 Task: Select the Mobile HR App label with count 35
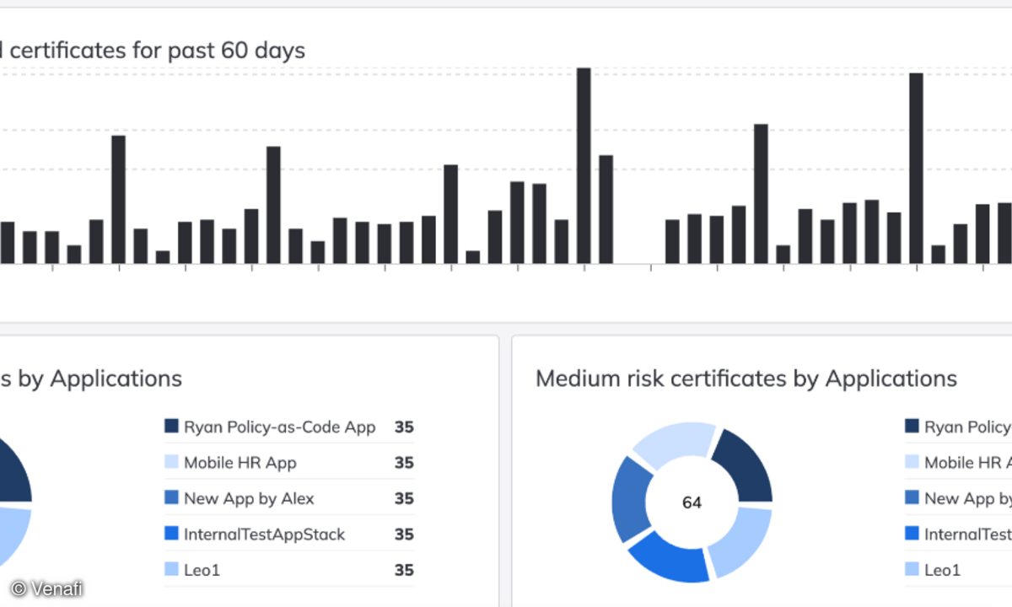pos(240,463)
